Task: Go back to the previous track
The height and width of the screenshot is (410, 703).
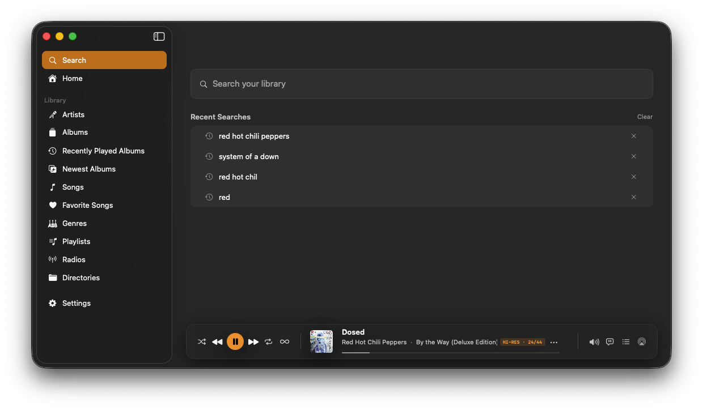Action: (217, 341)
